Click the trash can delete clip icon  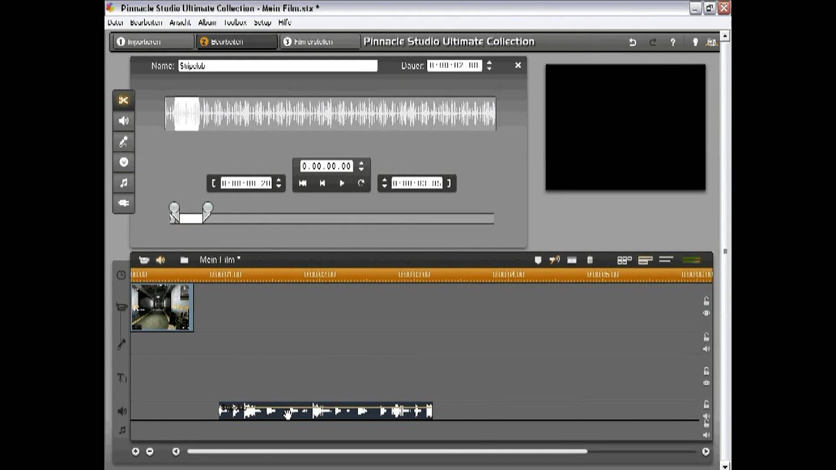click(590, 260)
